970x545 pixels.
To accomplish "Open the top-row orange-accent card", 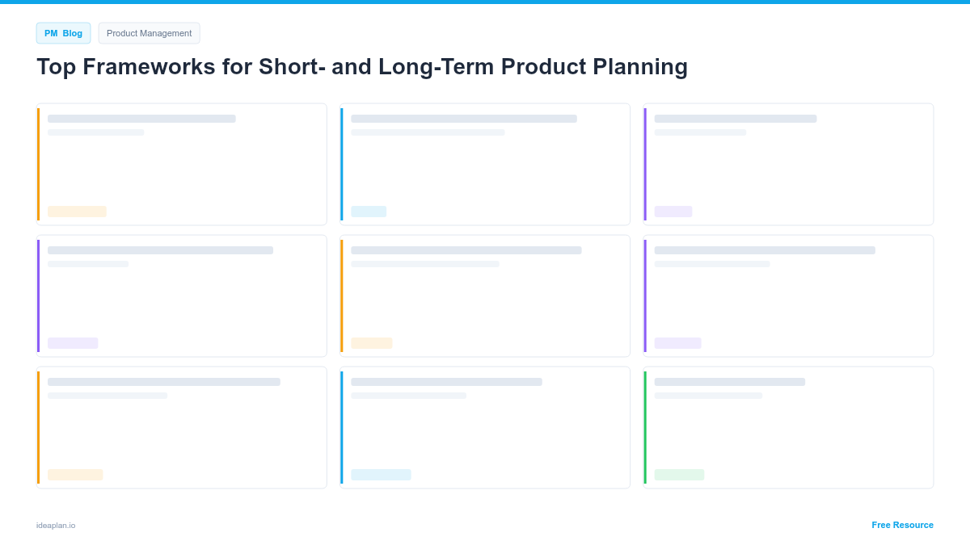I will tap(182, 164).
